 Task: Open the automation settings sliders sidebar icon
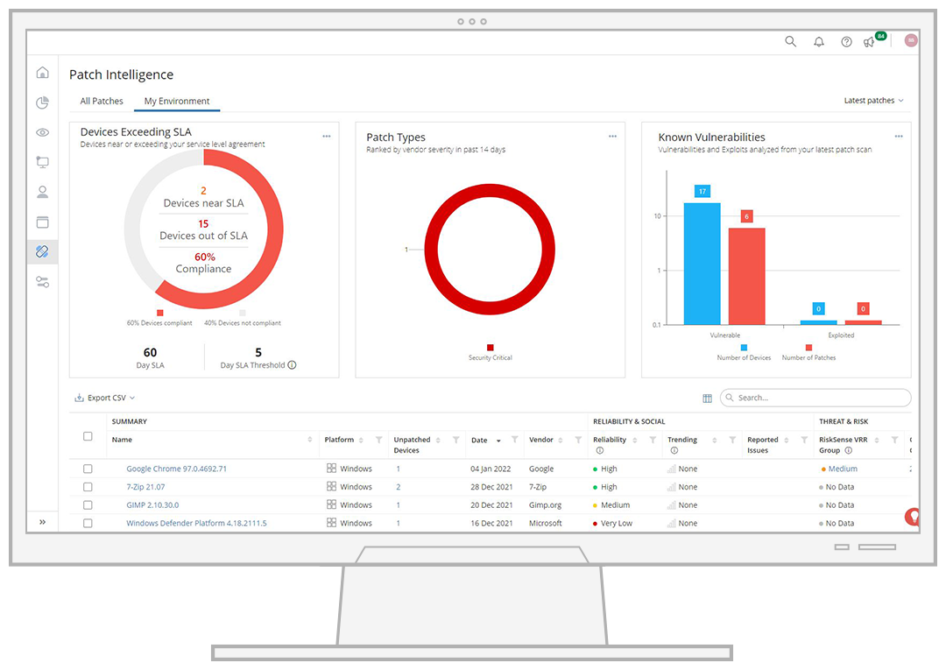pyautogui.click(x=42, y=282)
